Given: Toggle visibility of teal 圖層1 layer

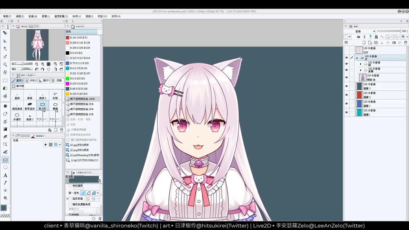Looking at the screenshot, I should (346, 112).
